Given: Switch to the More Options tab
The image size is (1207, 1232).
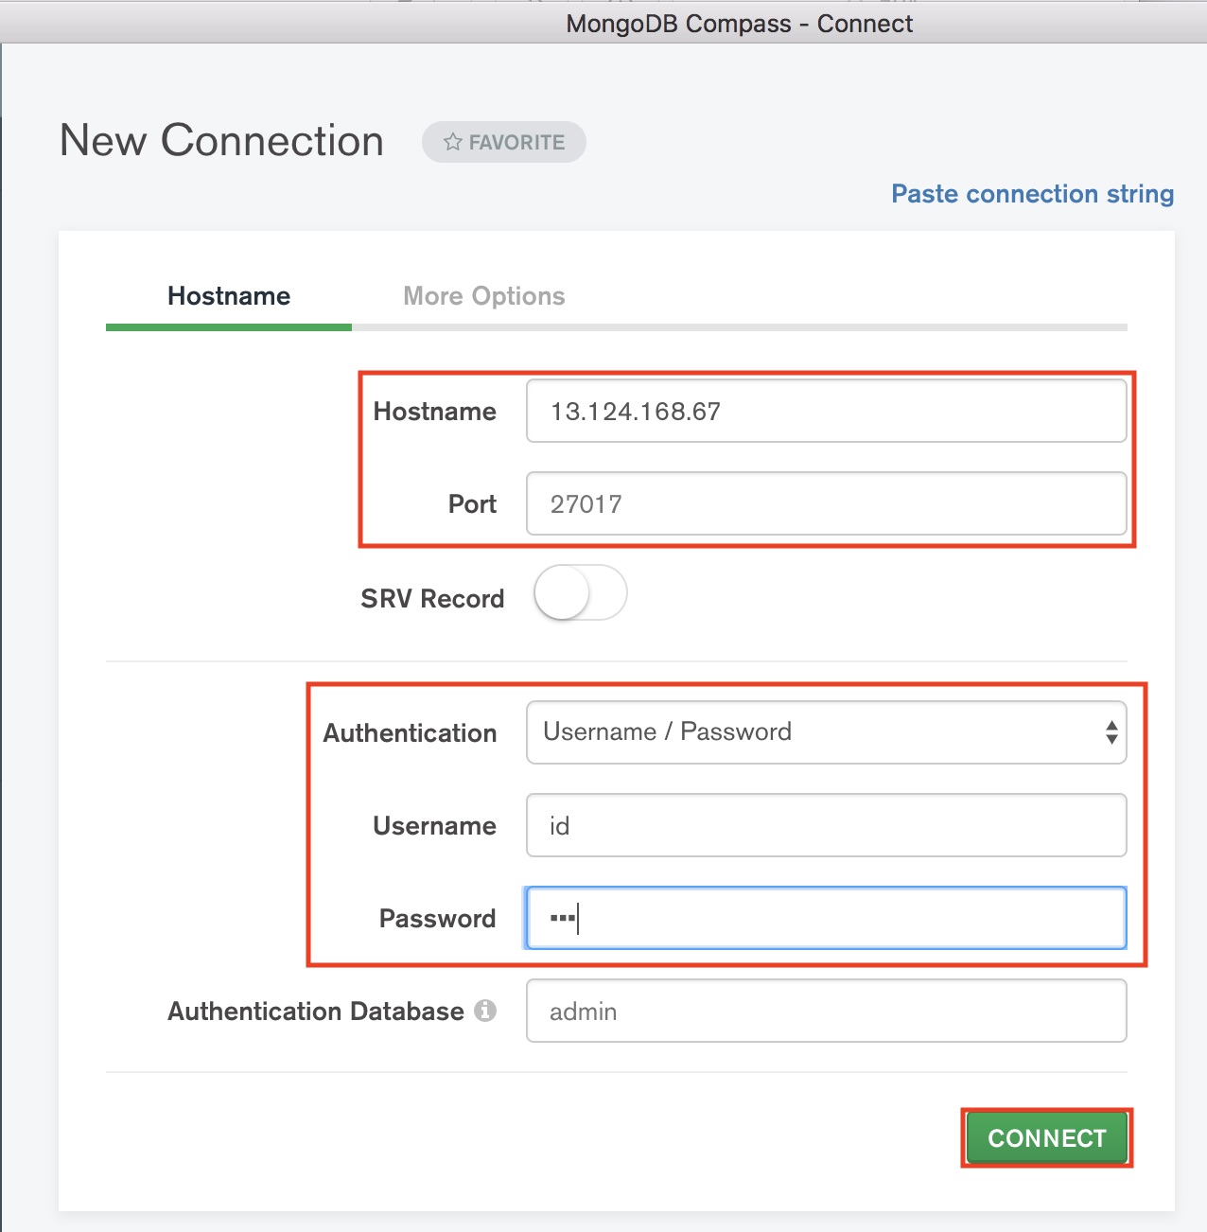Looking at the screenshot, I should 483,295.
